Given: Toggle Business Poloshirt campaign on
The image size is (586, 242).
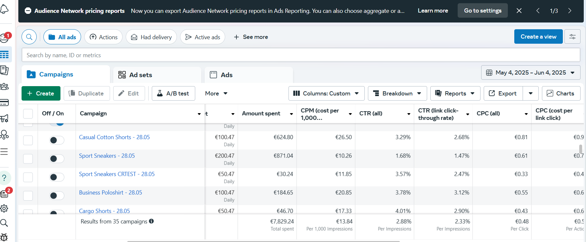Looking at the screenshot, I should [x=57, y=196].
